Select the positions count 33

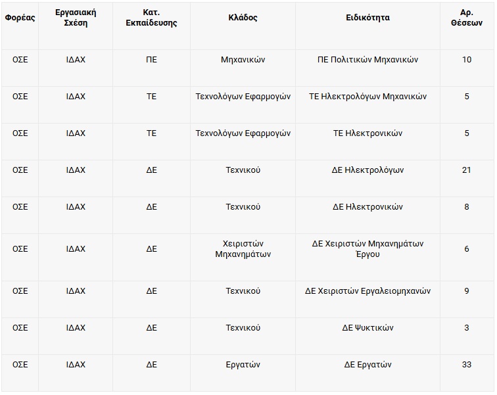coord(467,365)
